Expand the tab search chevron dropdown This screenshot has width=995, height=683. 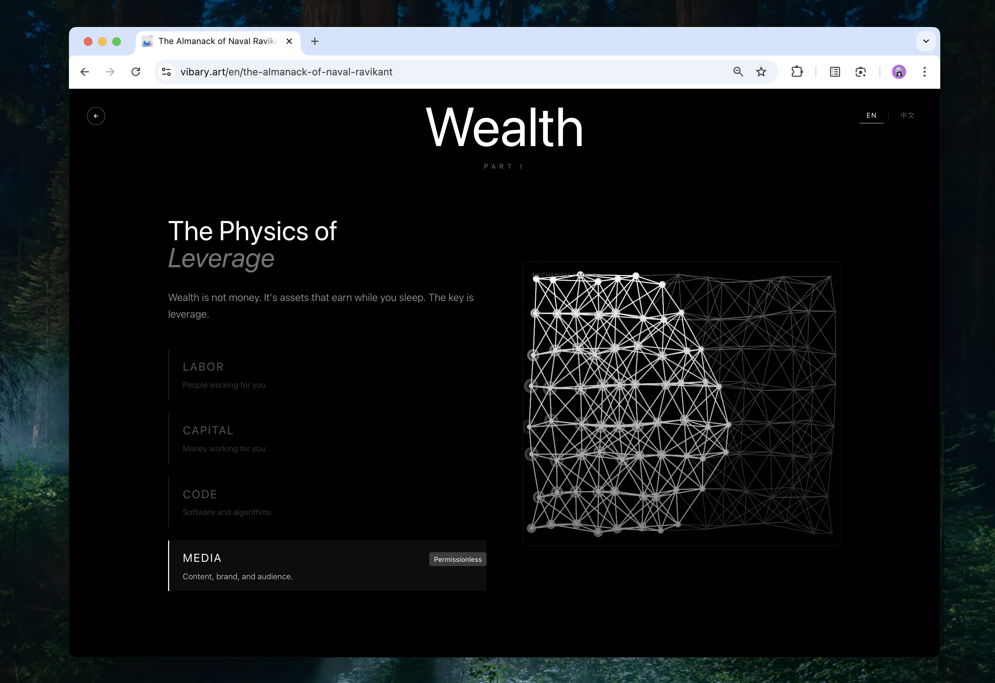tap(926, 42)
